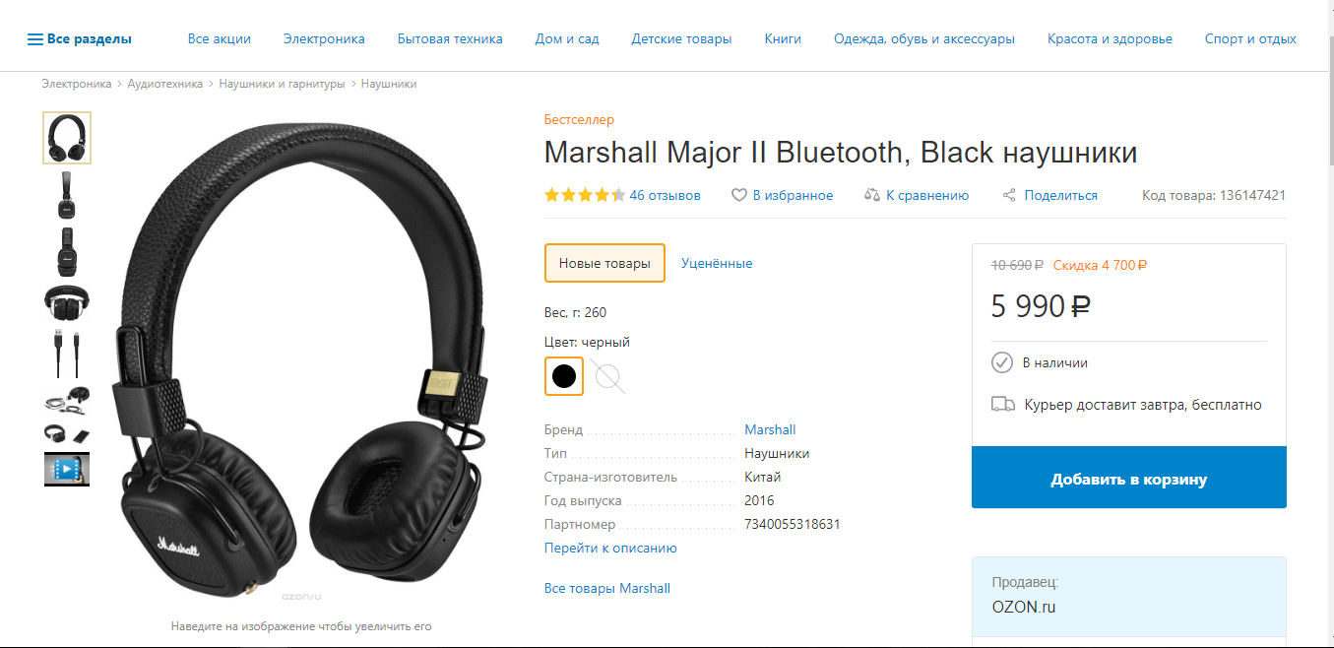Click the scales icon for К сравнению
Viewport: 1334px width, 648px height.
871,195
